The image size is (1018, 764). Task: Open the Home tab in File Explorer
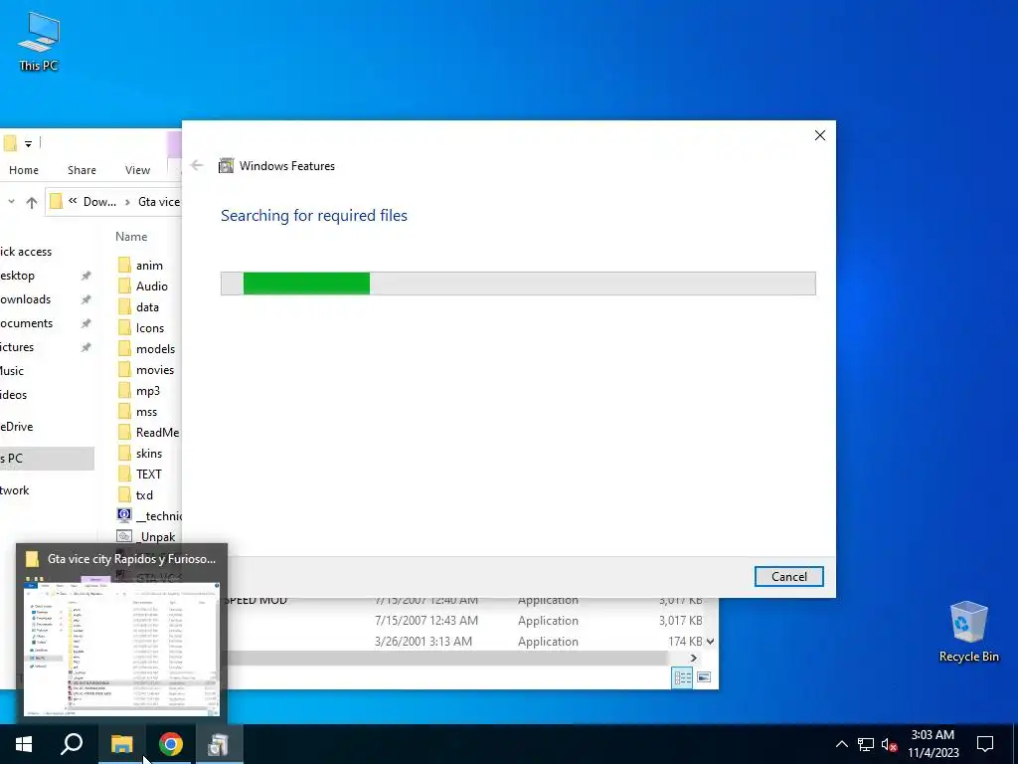click(24, 170)
